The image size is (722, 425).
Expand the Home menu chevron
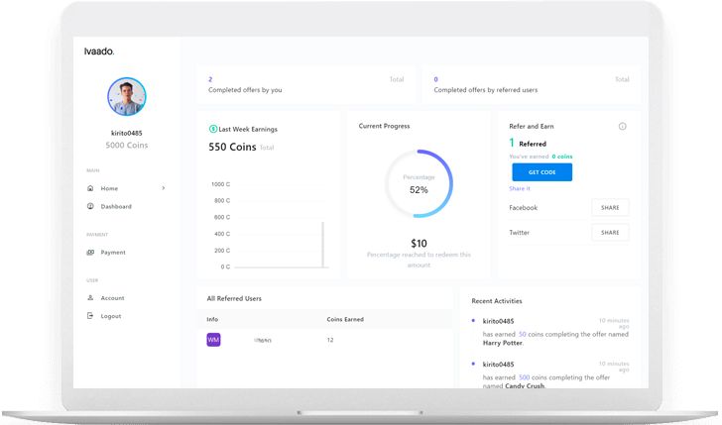coord(163,188)
